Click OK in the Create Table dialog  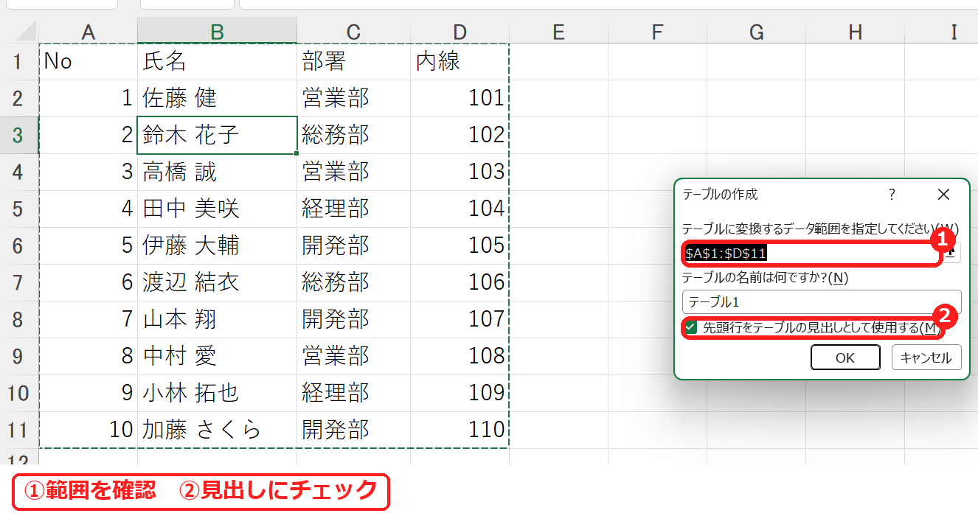point(845,358)
